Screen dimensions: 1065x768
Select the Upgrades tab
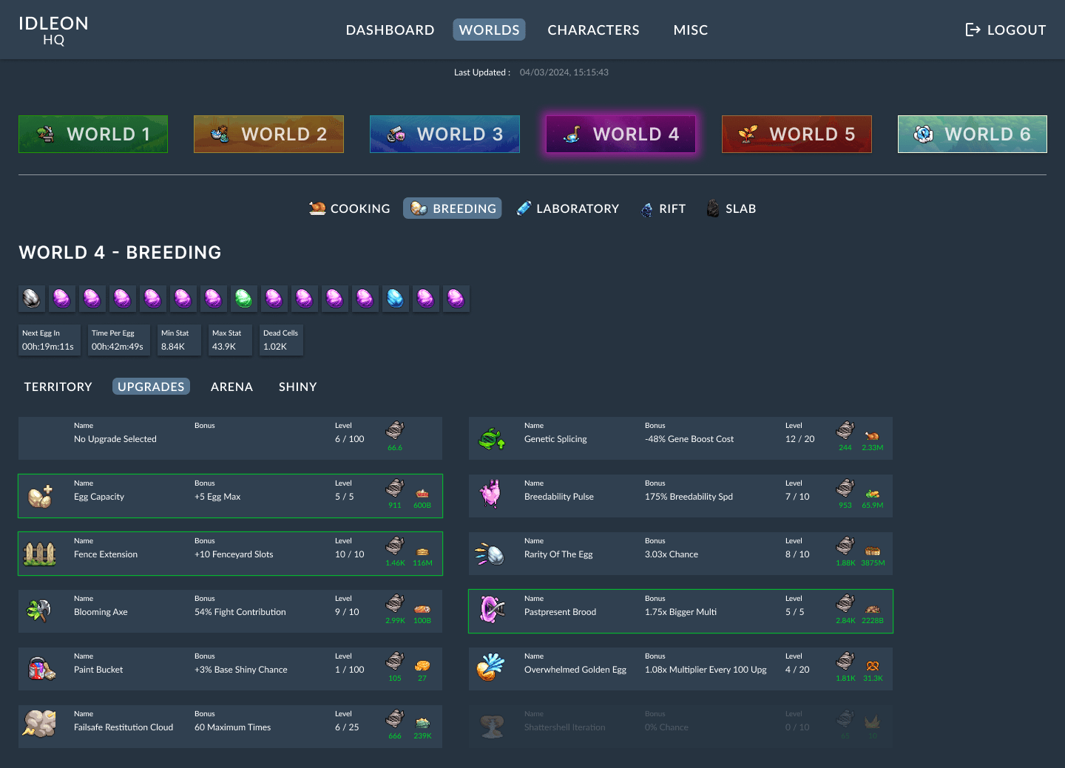click(x=151, y=387)
